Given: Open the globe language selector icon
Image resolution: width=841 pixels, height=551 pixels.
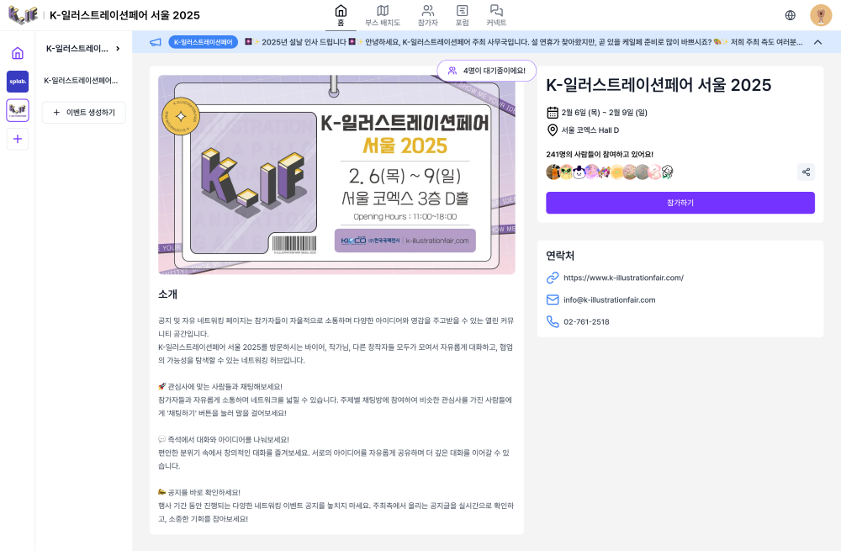Looking at the screenshot, I should coord(790,15).
